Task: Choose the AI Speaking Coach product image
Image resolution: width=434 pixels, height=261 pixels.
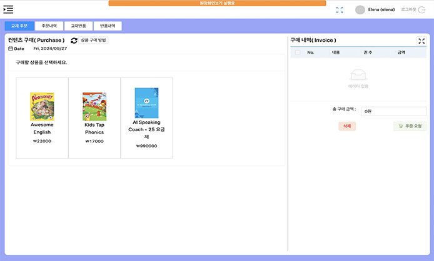Action: click(146, 103)
